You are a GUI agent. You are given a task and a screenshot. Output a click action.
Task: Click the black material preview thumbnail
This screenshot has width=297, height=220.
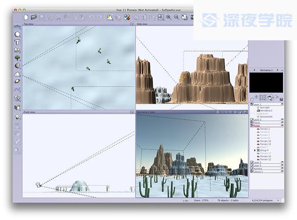[266, 83]
